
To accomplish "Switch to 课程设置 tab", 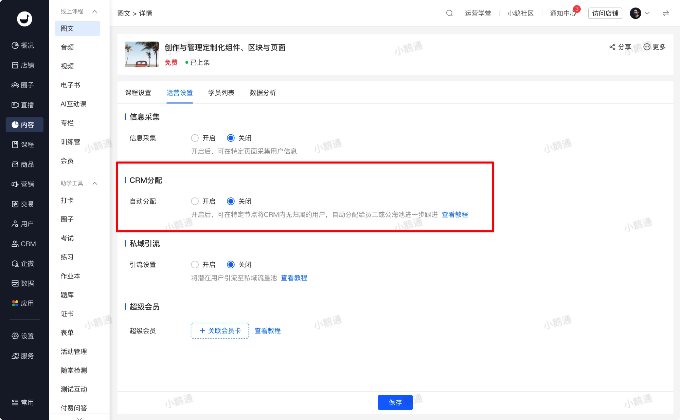I will point(138,93).
